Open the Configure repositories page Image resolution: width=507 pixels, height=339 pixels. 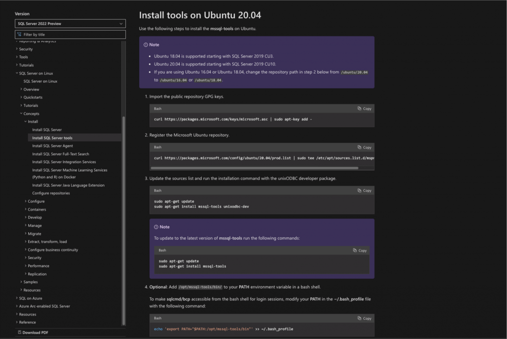(x=51, y=193)
